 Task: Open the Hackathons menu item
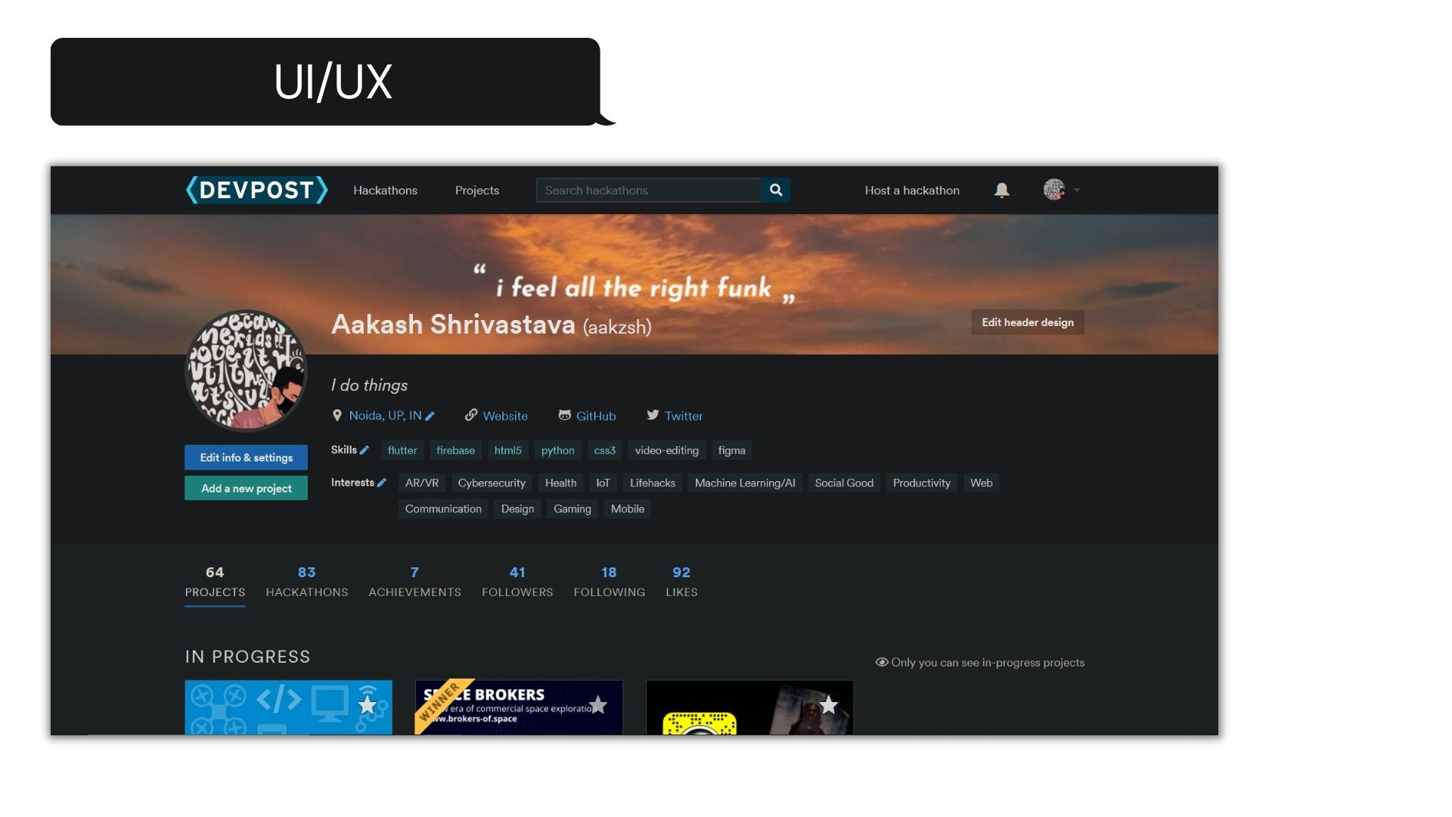(385, 191)
